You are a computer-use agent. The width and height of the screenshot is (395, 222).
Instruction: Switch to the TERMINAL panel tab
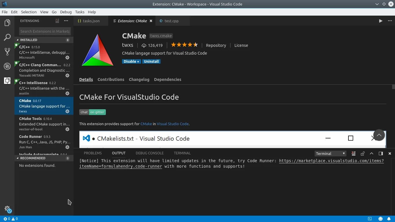tap(182, 153)
